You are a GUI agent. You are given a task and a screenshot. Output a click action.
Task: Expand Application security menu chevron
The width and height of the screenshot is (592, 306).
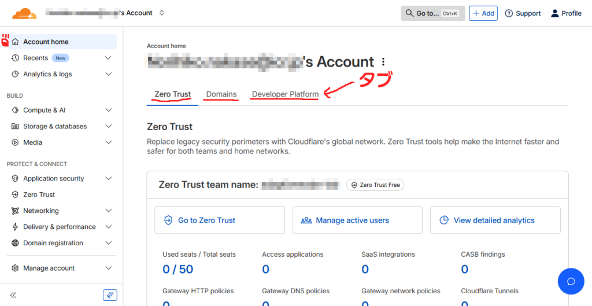coord(108,178)
